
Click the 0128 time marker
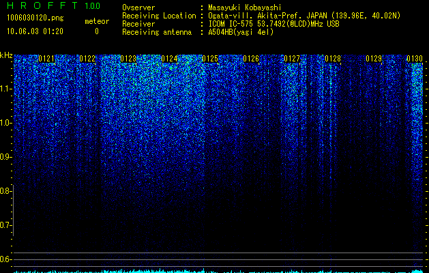point(333,59)
